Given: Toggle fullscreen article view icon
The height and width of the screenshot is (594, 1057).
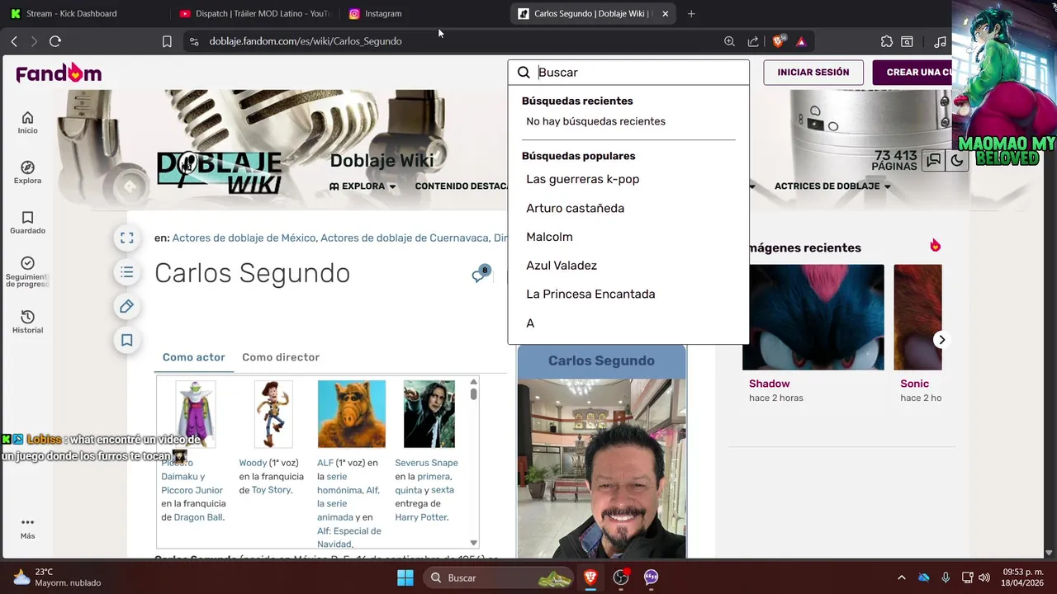Looking at the screenshot, I should click(x=126, y=238).
